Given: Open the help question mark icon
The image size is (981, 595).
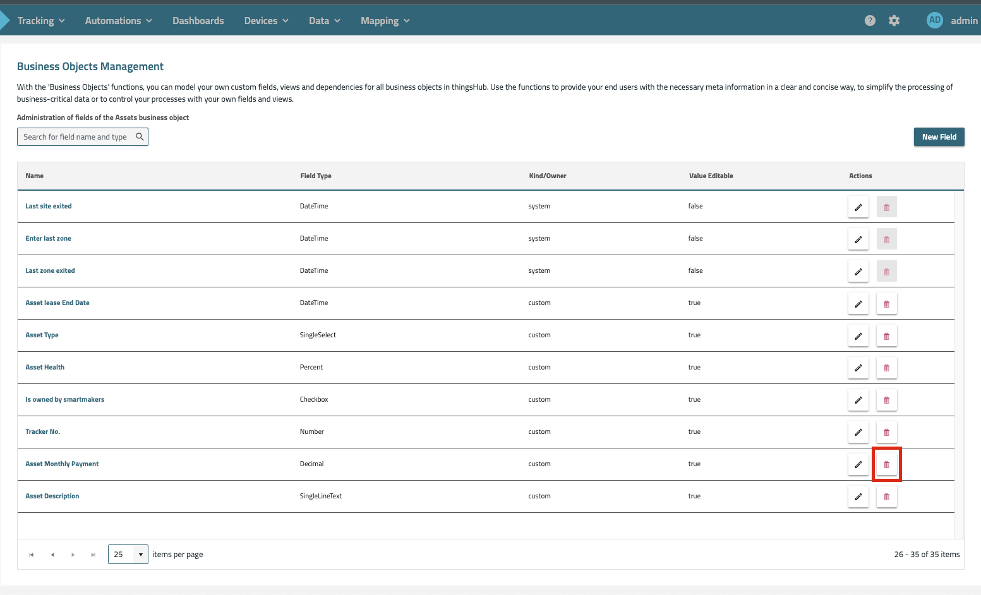Looking at the screenshot, I should pyautogui.click(x=870, y=21).
